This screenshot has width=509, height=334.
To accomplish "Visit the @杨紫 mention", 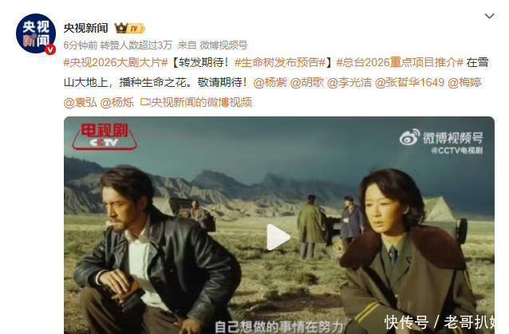I will (x=270, y=82).
